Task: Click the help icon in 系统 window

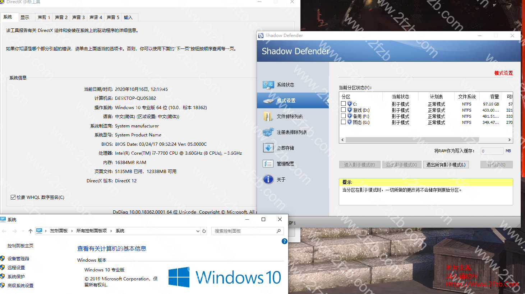Action: [x=284, y=241]
